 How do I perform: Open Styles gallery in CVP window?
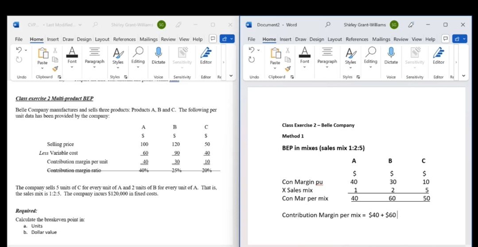(118, 57)
